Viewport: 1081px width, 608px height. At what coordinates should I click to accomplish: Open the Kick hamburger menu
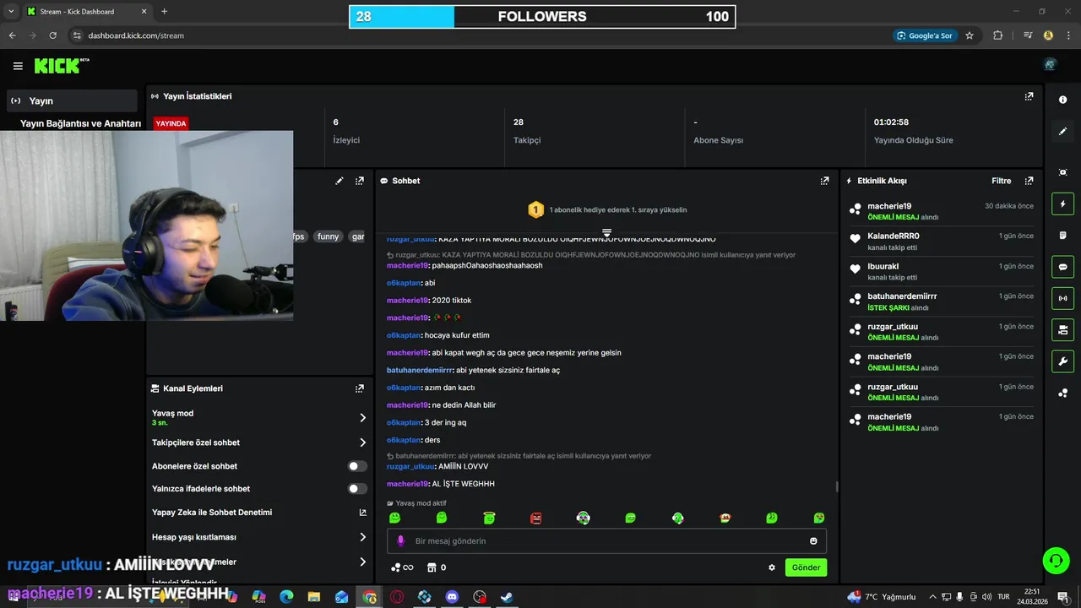[x=18, y=66]
